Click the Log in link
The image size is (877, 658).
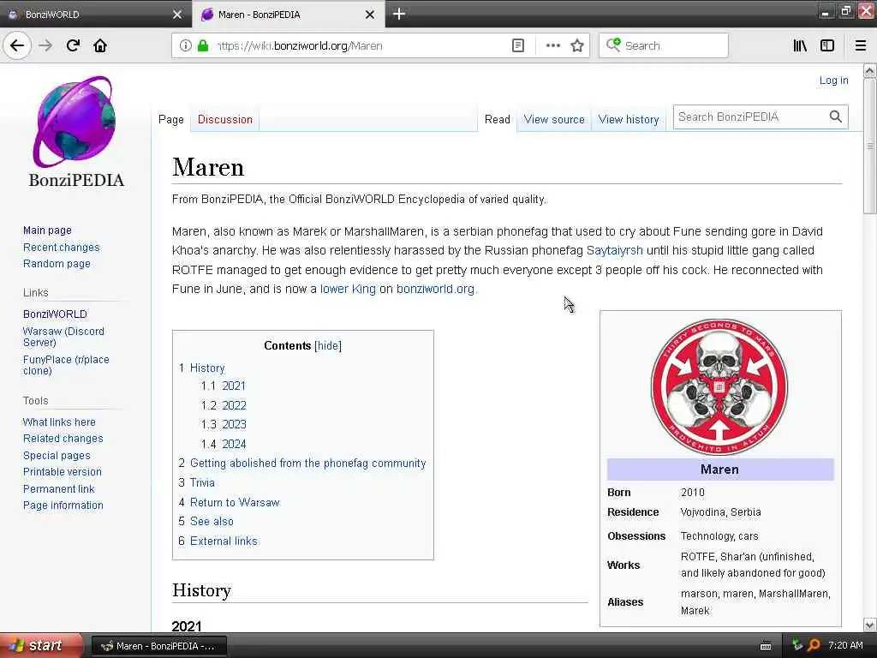point(833,80)
